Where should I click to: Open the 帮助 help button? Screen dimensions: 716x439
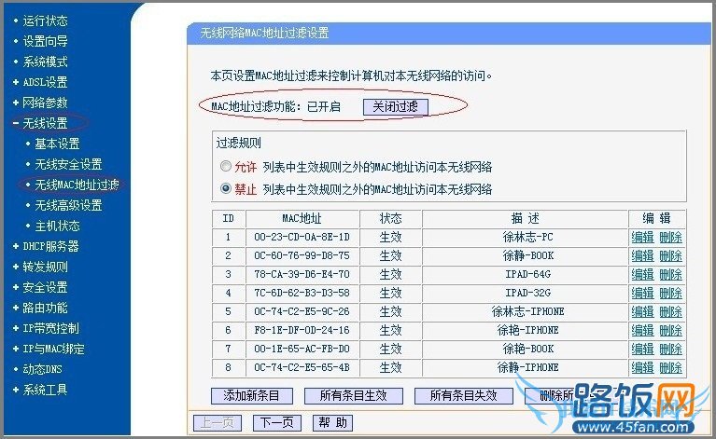[332, 423]
